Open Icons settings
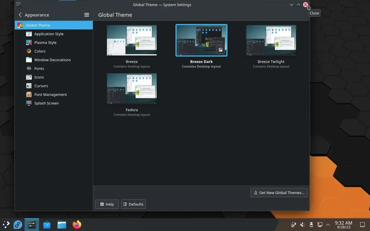Viewport: 370px width, 231px height. 54,77
